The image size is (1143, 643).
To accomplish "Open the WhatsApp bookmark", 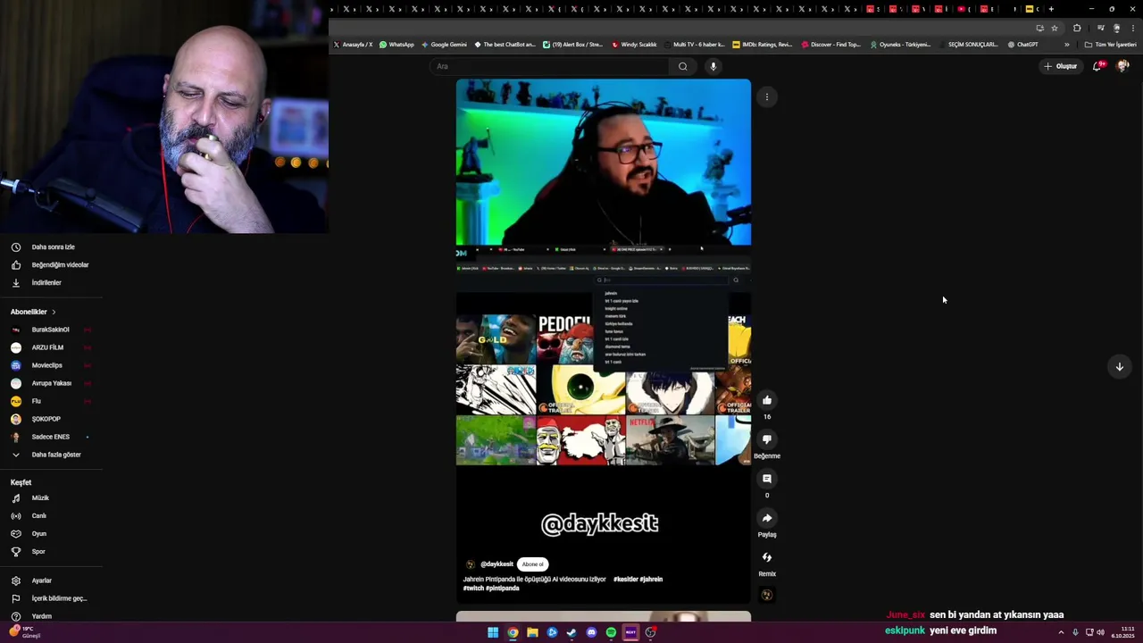I will point(396,45).
